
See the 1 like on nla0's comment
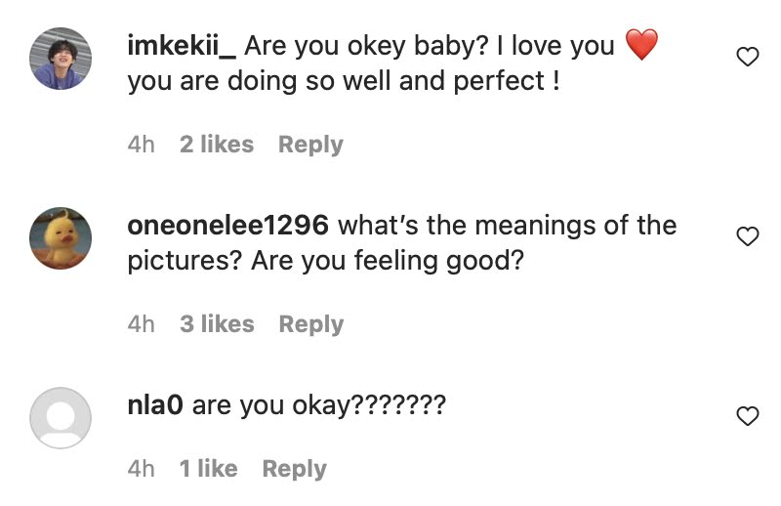(208, 469)
